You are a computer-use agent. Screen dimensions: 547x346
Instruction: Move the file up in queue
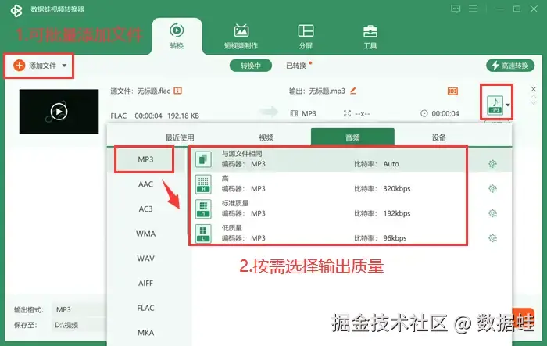534,97
